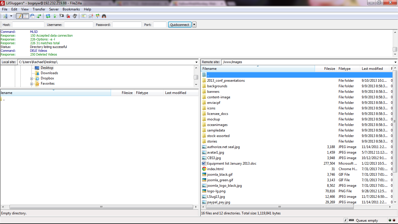This screenshot has height=224, width=398.
Task: Select the content-image folder name
Action: pos(219,97)
